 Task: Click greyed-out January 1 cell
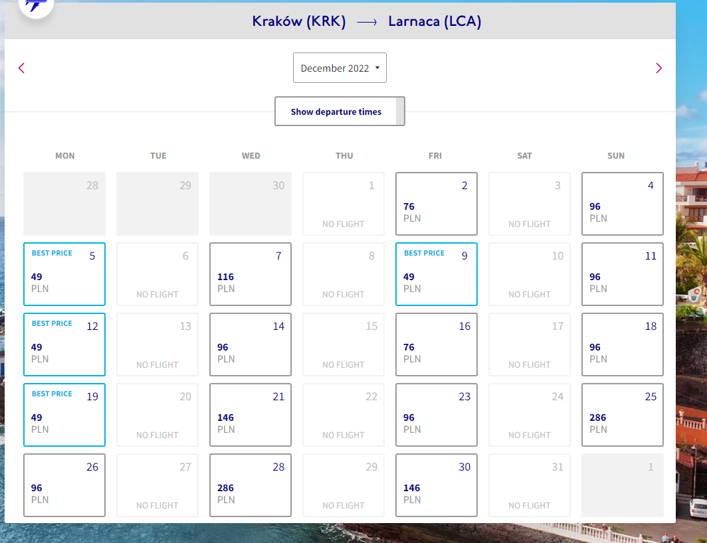tap(622, 485)
